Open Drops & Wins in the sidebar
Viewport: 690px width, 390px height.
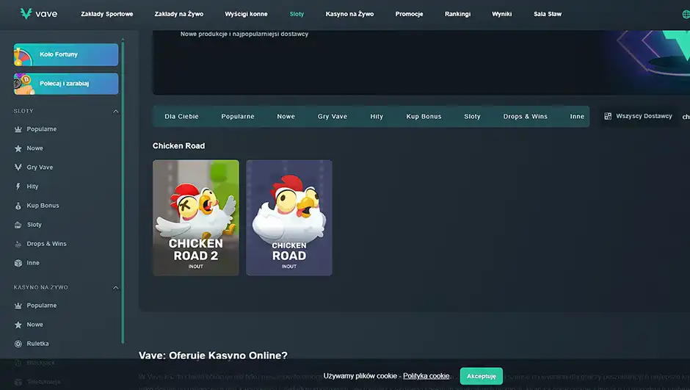coord(46,244)
